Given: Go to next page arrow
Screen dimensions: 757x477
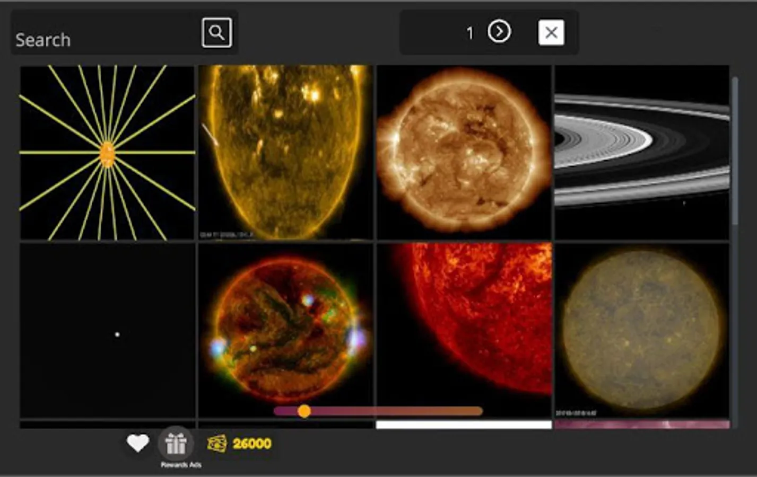Looking at the screenshot, I should tap(499, 32).
